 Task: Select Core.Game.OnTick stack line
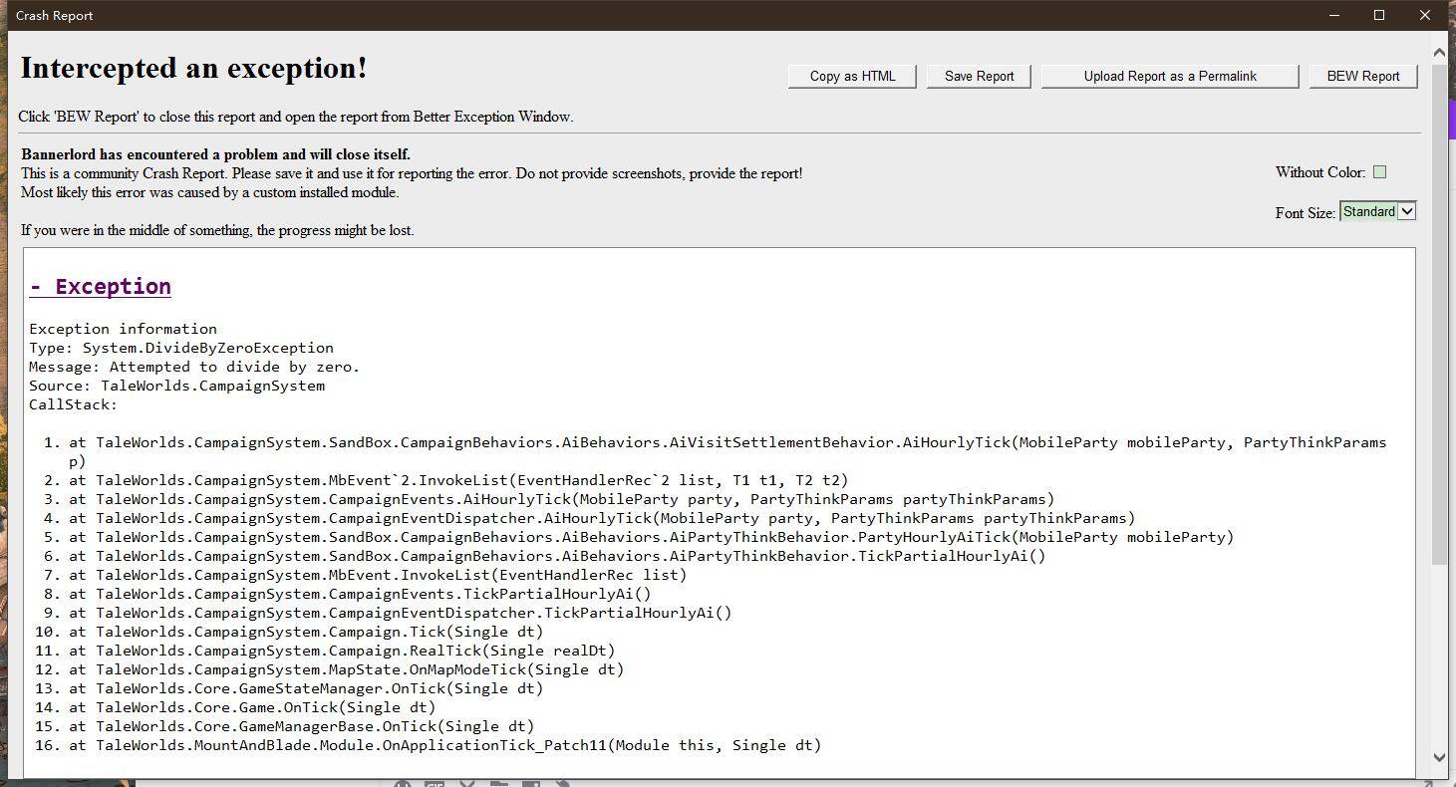point(252,707)
